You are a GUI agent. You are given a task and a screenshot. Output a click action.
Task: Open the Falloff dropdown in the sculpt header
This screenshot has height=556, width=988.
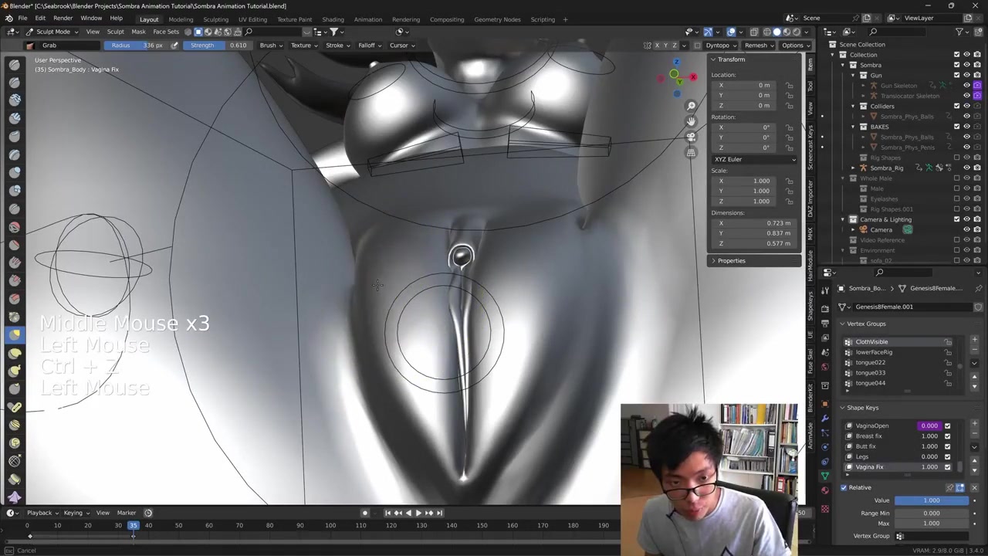369,45
